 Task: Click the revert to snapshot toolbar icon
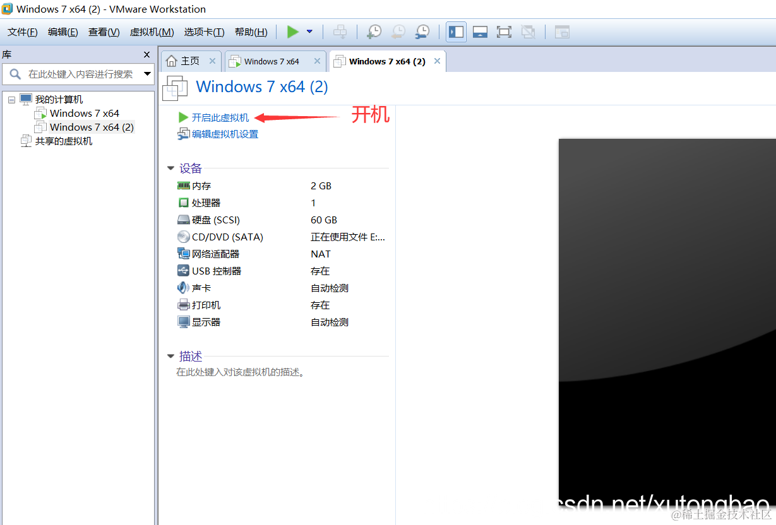tap(398, 32)
